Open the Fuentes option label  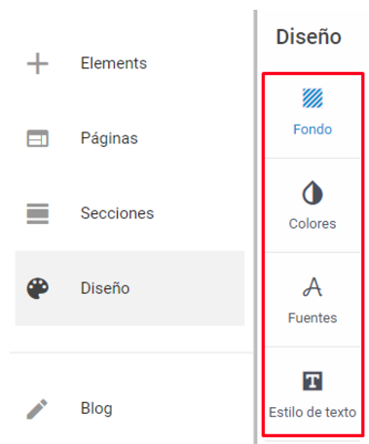313,318
